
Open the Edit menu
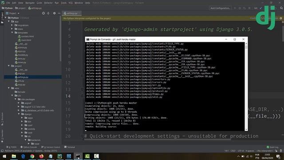pos(14,3)
